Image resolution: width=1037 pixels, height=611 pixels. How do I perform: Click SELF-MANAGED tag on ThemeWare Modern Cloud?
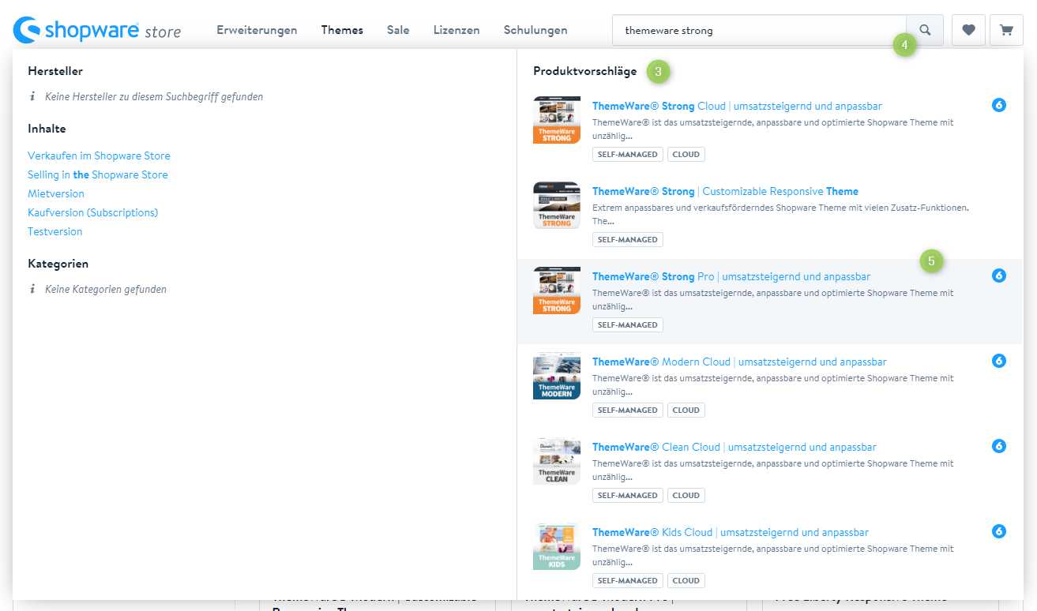628,410
